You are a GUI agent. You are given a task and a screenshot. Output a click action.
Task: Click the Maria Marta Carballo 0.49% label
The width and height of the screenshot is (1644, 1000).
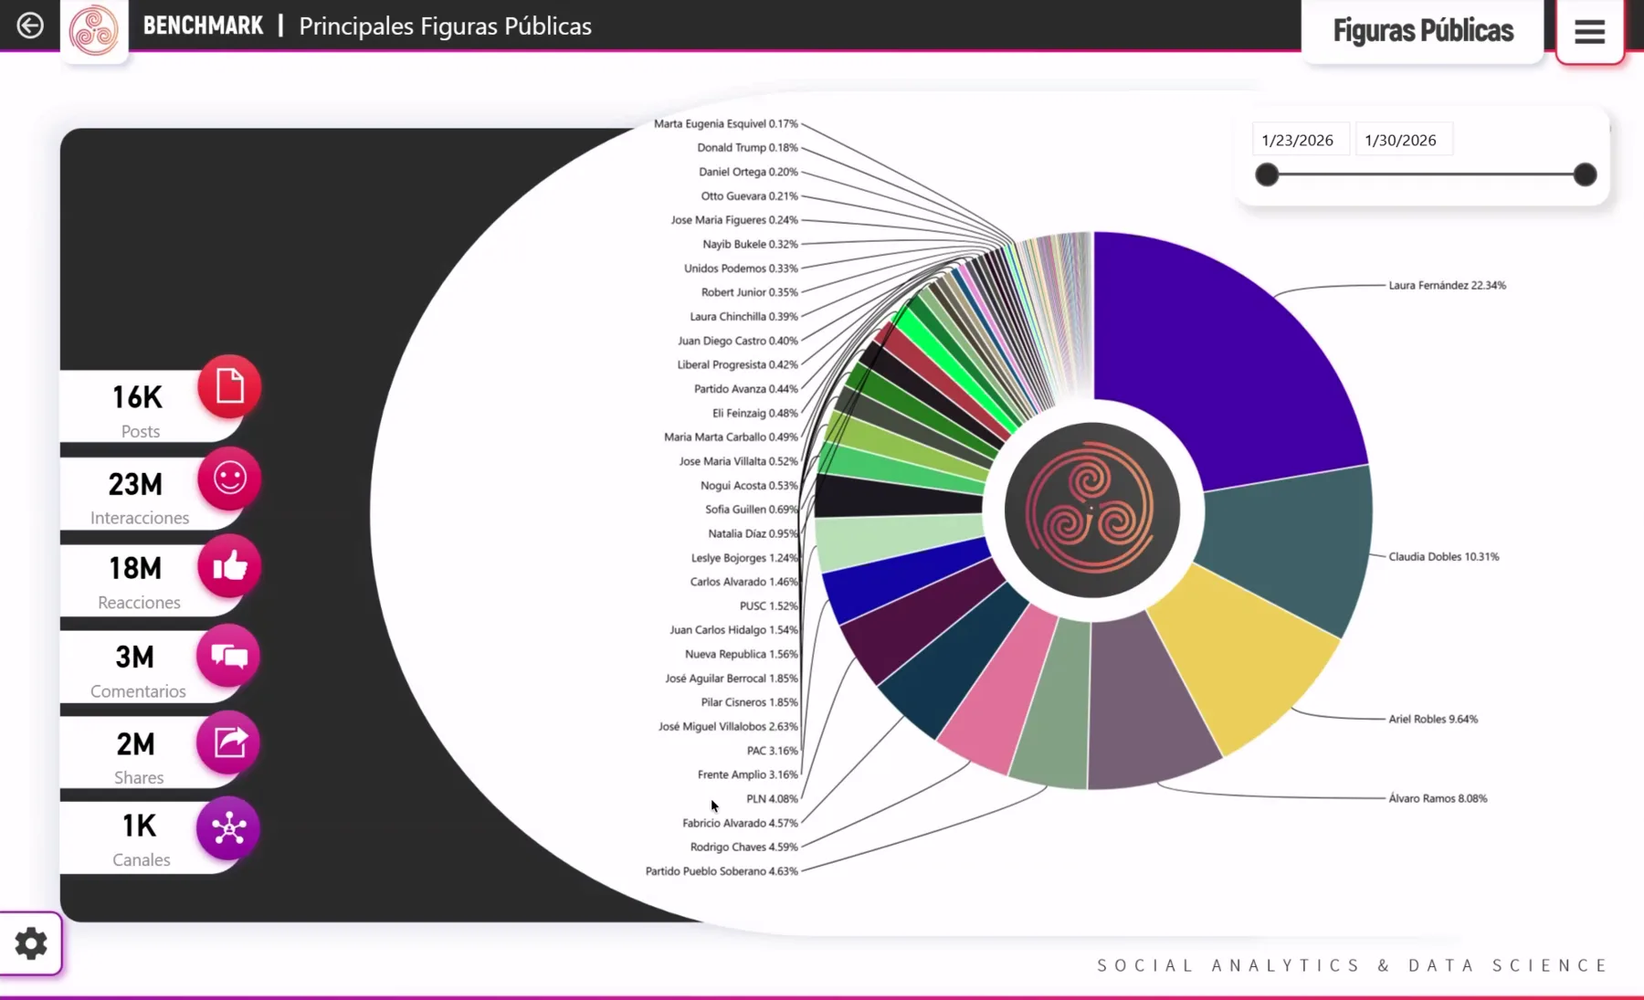[x=731, y=437]
